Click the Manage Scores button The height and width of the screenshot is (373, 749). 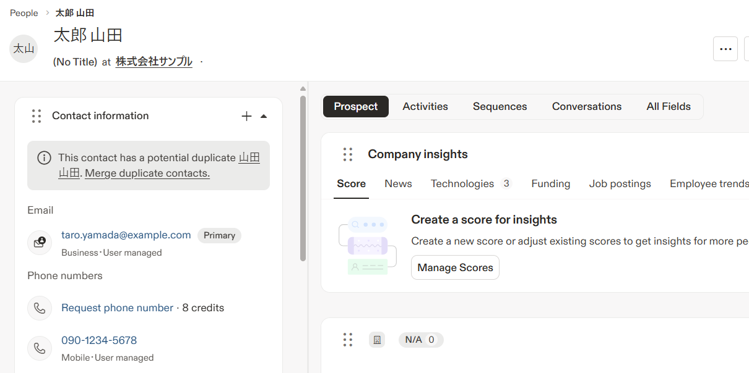[x=455, y=267]
